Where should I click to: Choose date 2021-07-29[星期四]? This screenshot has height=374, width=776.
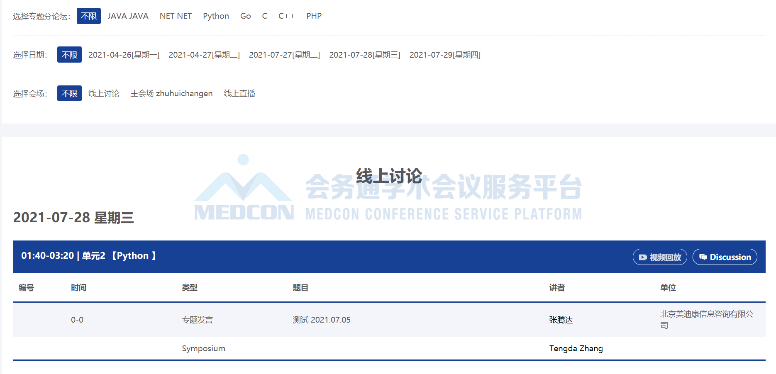pos(445,55)
